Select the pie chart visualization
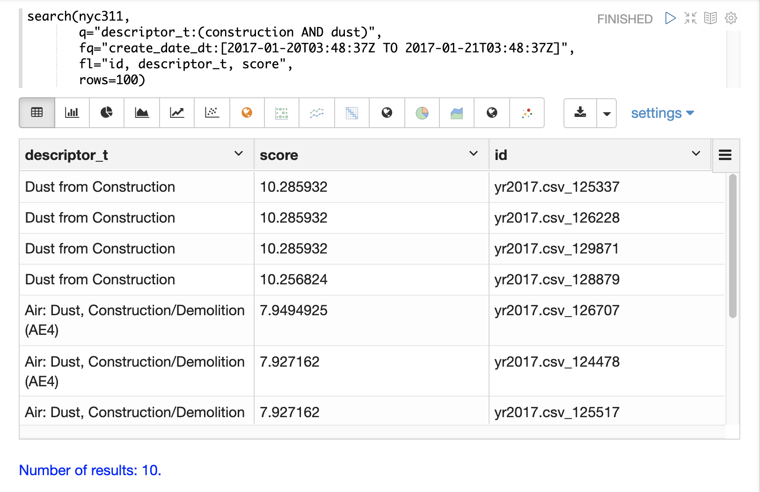This screenshot has height=492, width=760. pyautogui.click(x=107, y=113)
